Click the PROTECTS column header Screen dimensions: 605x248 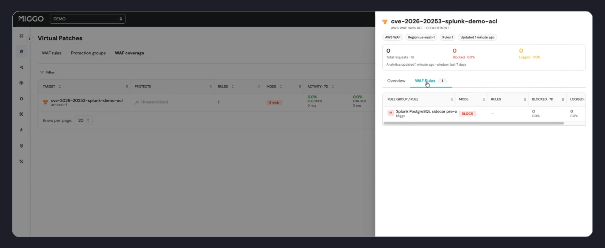coord(143,86)
